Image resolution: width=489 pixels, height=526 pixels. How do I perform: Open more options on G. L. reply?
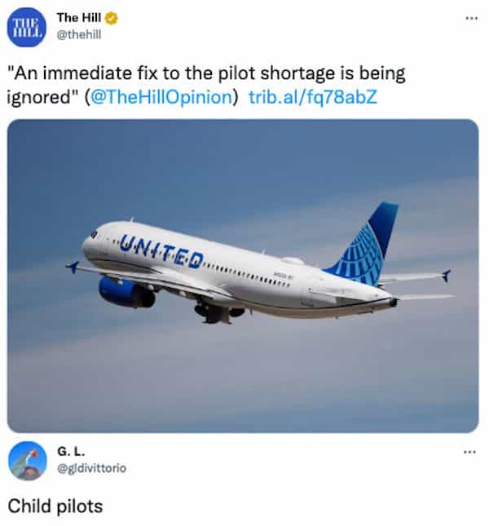pos(469,451)
